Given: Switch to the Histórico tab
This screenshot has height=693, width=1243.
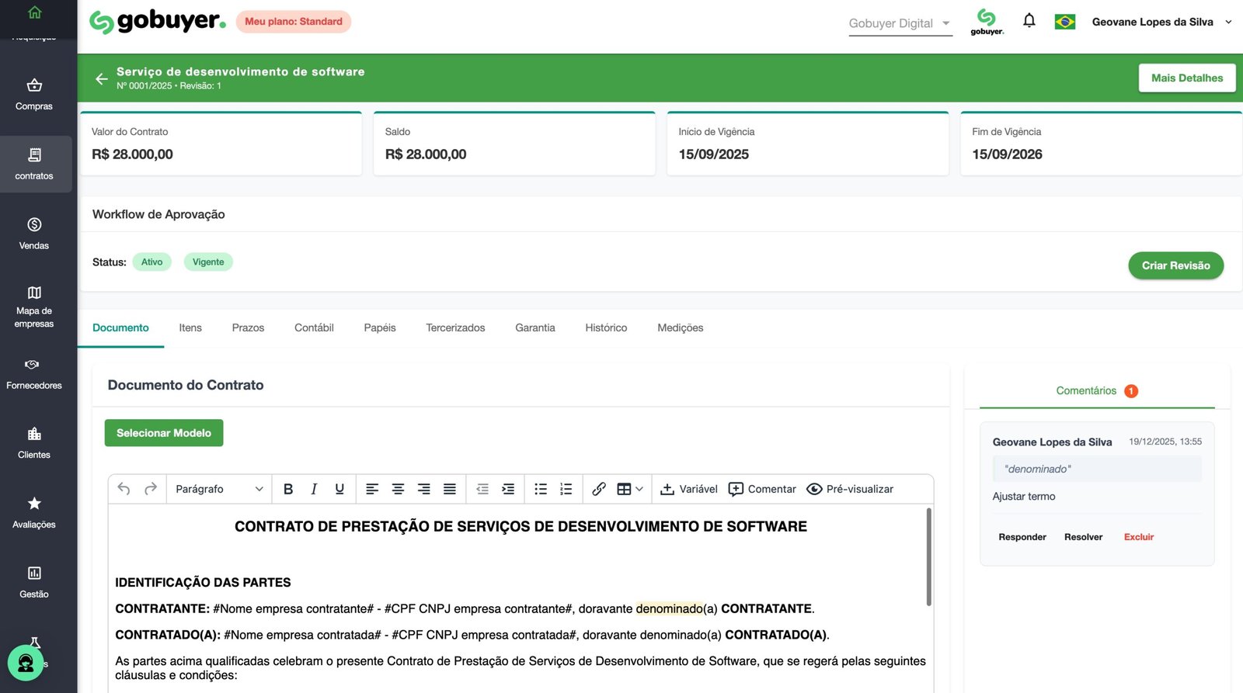Looking at the screenshot, I should 606,327.
